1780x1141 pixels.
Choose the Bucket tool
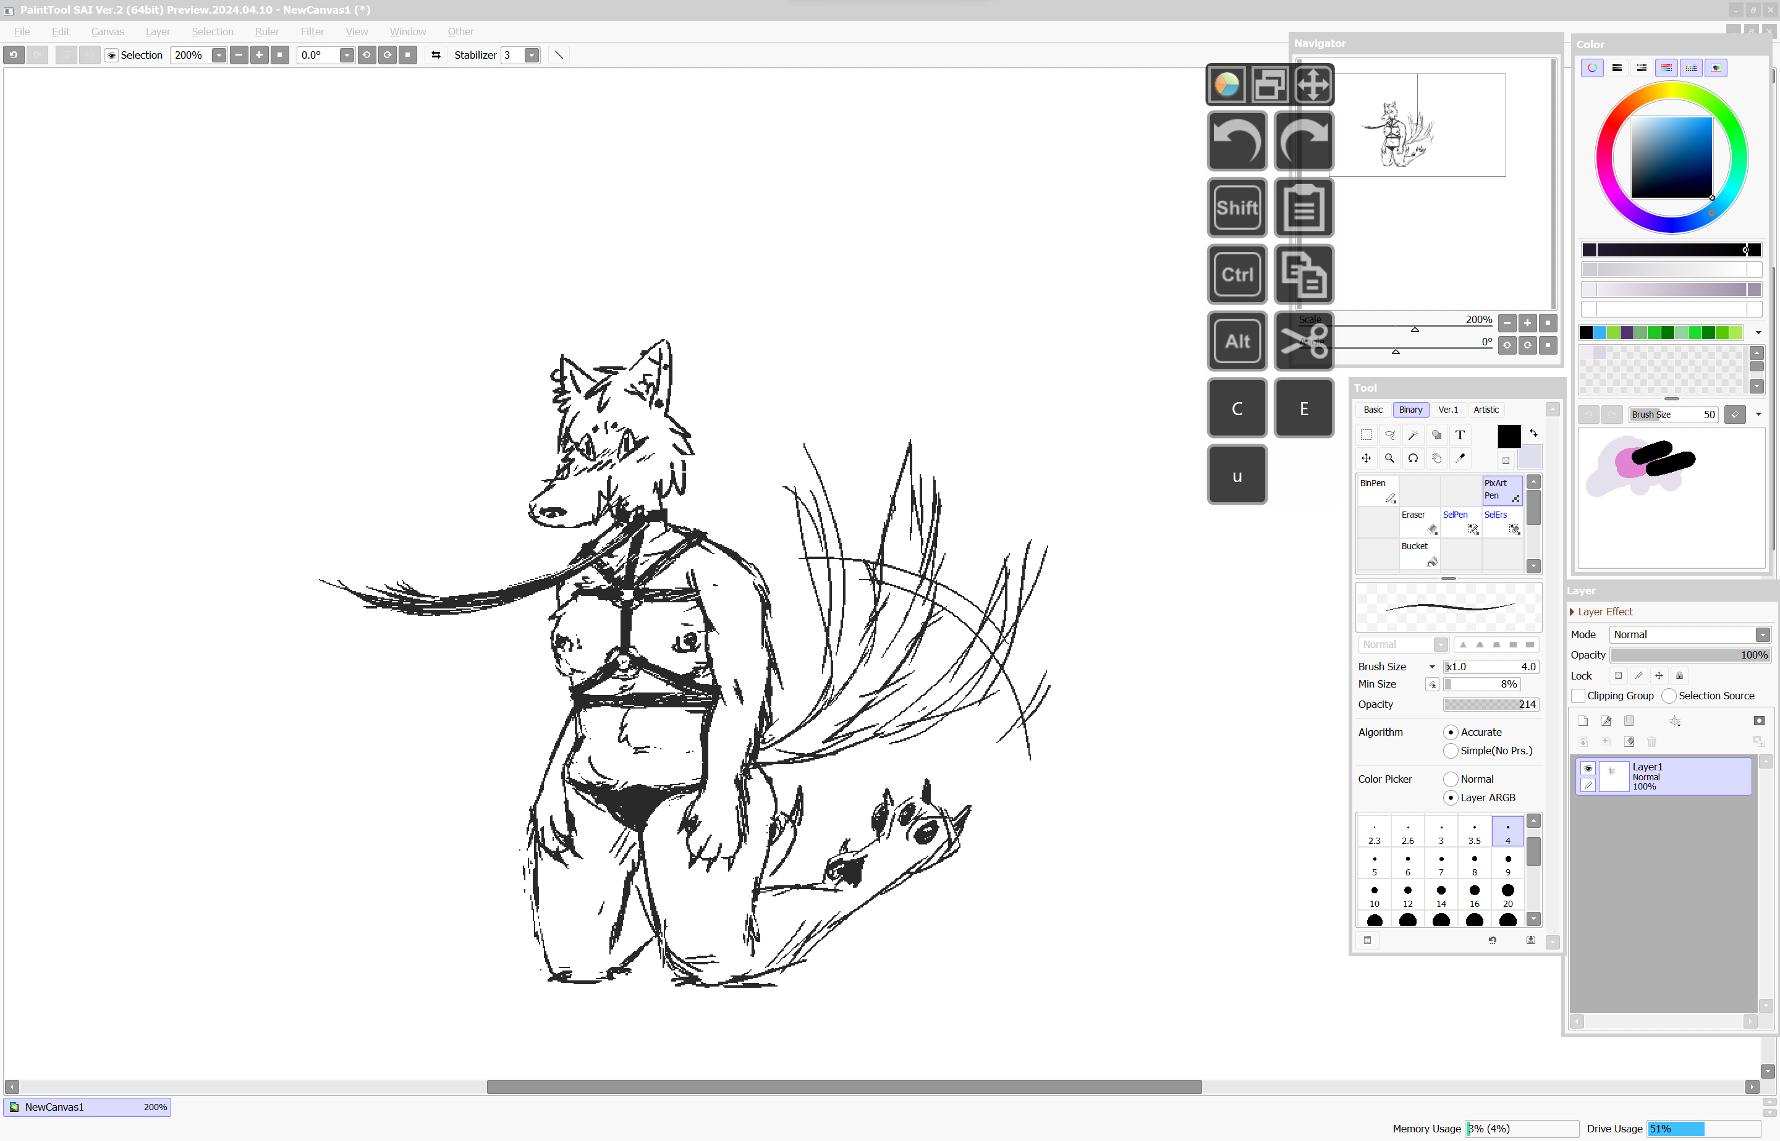point(1419,554)
